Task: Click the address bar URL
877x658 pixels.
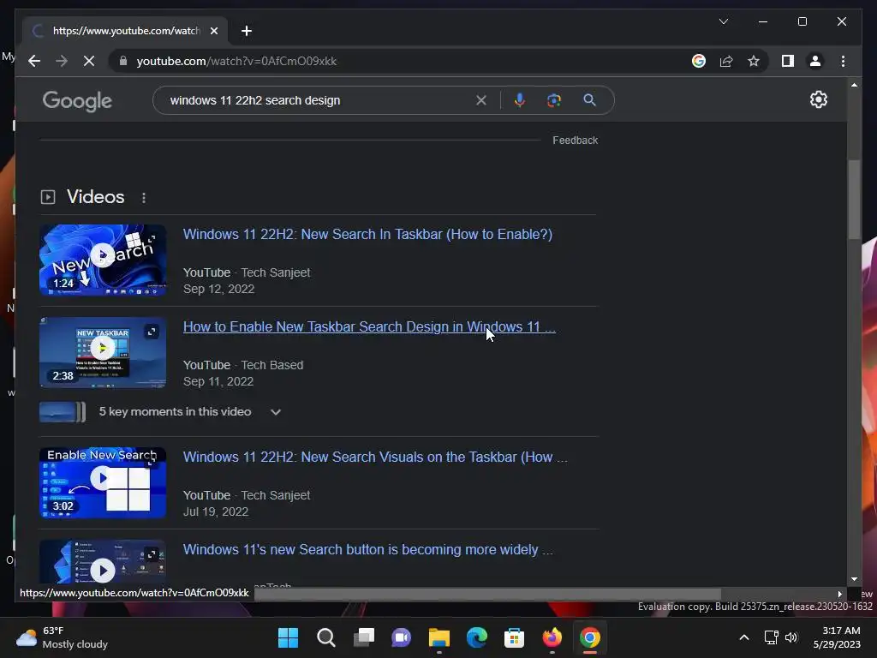Action: click(x=236, y=61)
